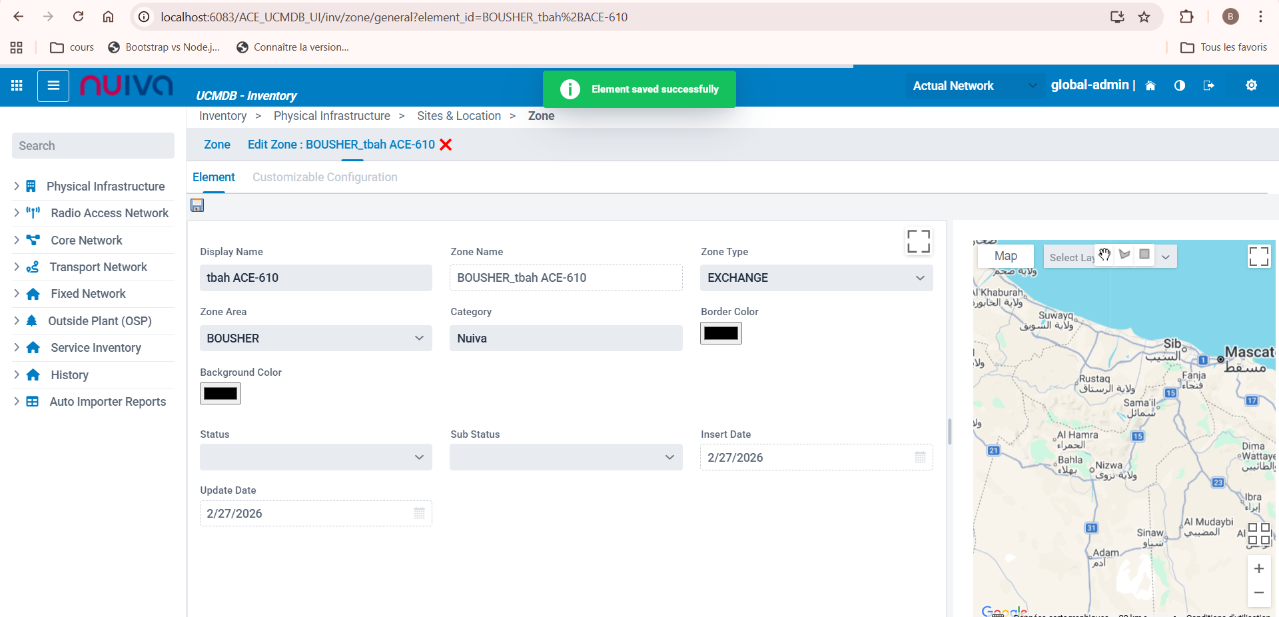Open the Border Color swatch picker

721,333
